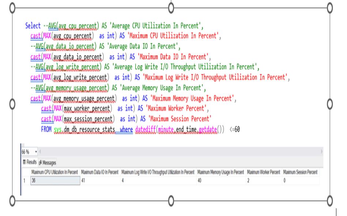
Task: Switch to the Results tab
Action: (x=30, y=162)
